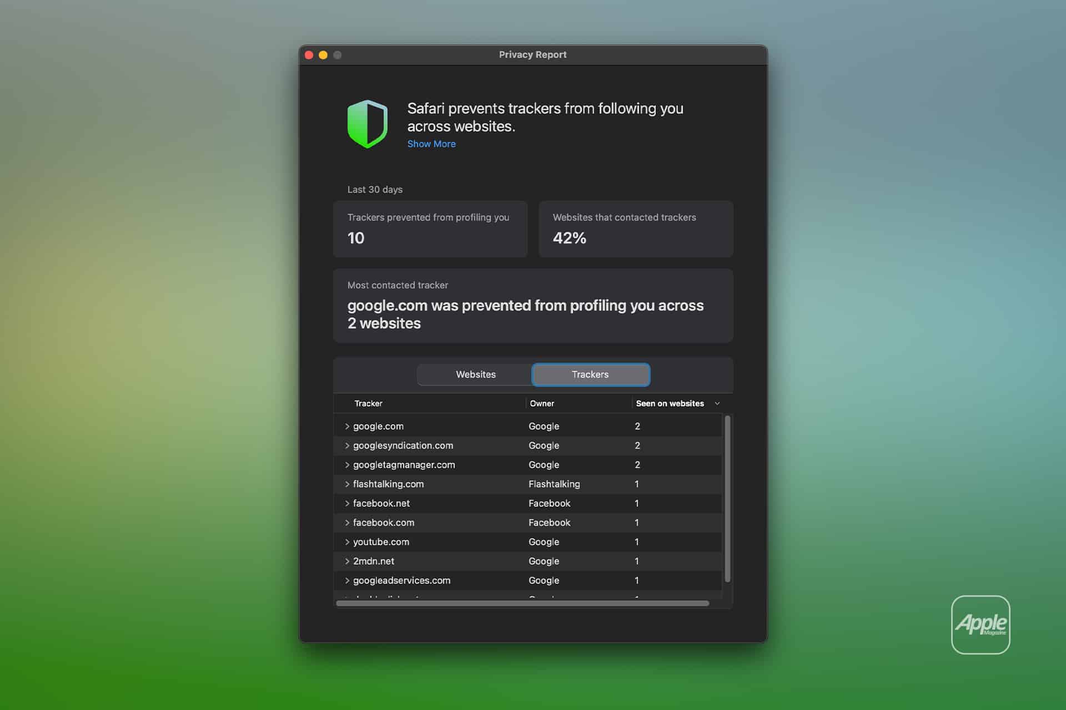The height and width of the screenshot is (710, 1066).
Task: Click the Websites that contacted trackers card
Action: [636, 229]
